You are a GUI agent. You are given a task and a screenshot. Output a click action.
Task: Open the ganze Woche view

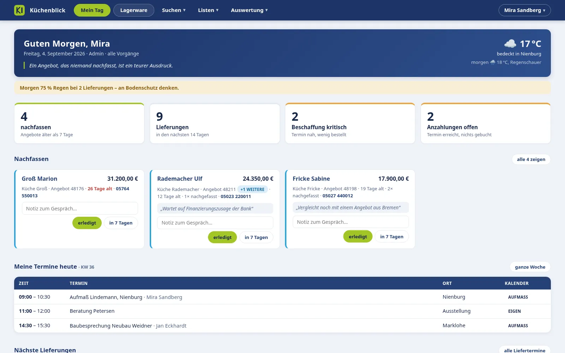coord(530,267)
